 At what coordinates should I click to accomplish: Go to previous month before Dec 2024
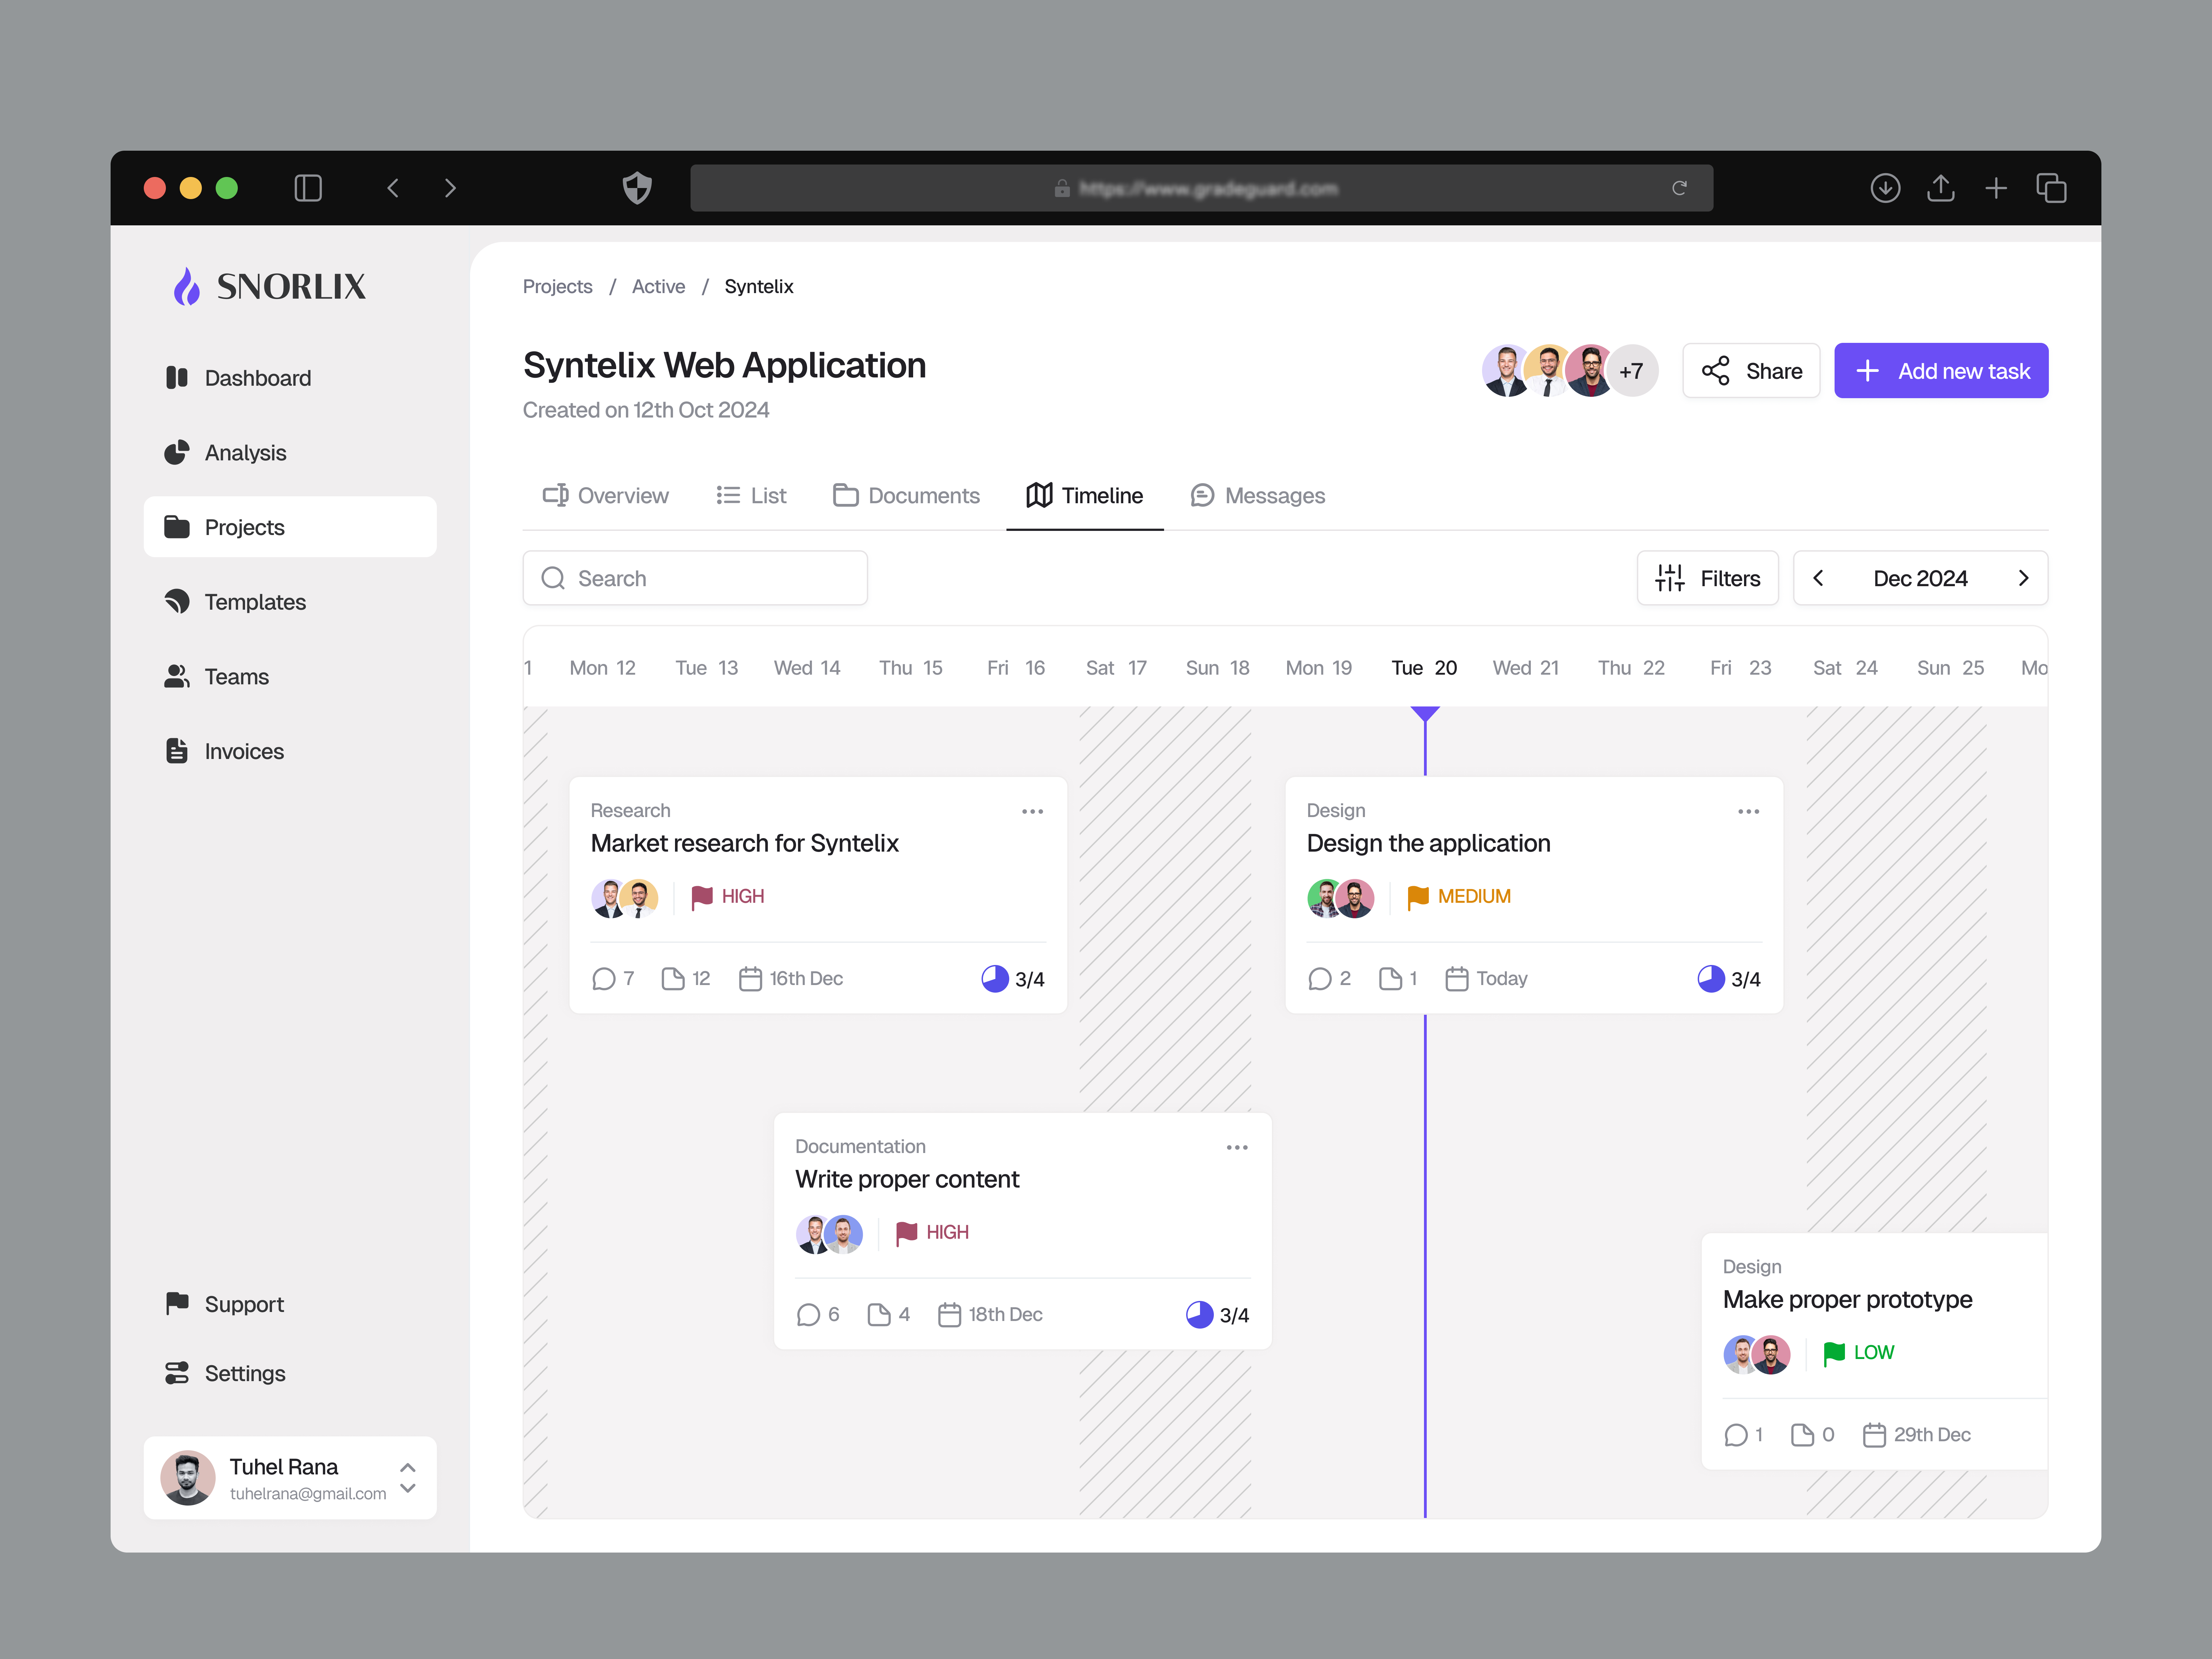(1818, 578)
